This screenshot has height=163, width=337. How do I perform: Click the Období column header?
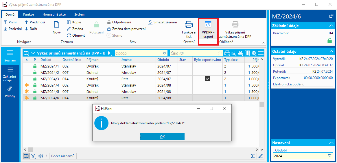coord(167,60)
